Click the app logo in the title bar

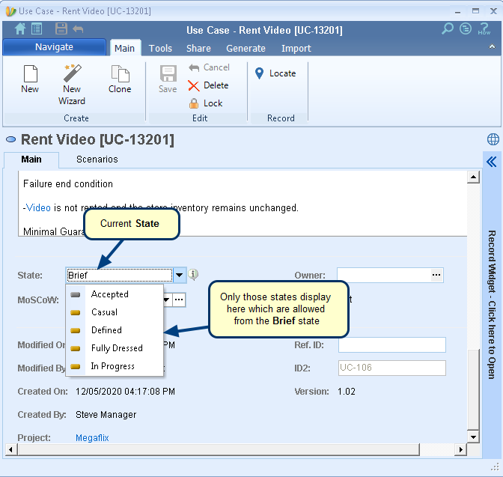(x=10, y=11)
